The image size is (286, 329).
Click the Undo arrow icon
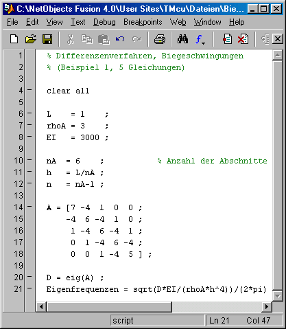[120, 39]
